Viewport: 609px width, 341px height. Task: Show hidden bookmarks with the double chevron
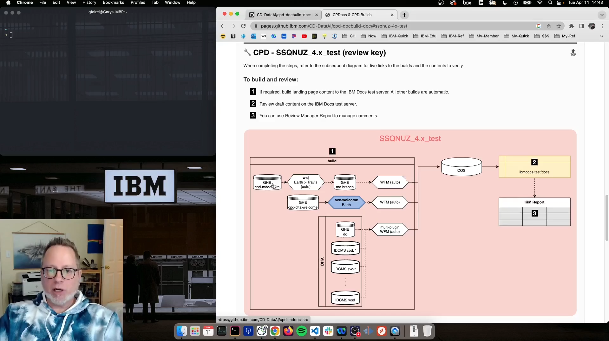[601, 36]
